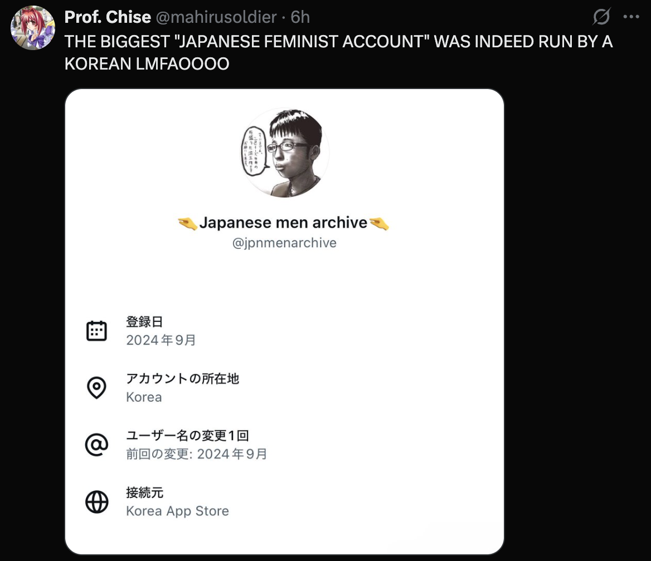Image resolution: width=651 pixels, height=561 pixels.
Task: Open the embedded account info image
Action: pyautogui.click(x=284, y=322)
